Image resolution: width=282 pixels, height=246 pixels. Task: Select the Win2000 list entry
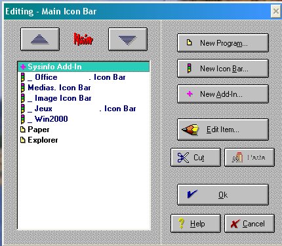pyautogui.click(x=84, y=119)
